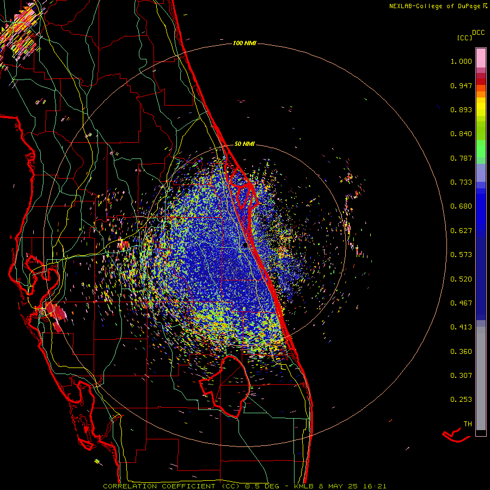Click the 0.733 scale value
490x490 pixels.
click(x=461, y=182)
